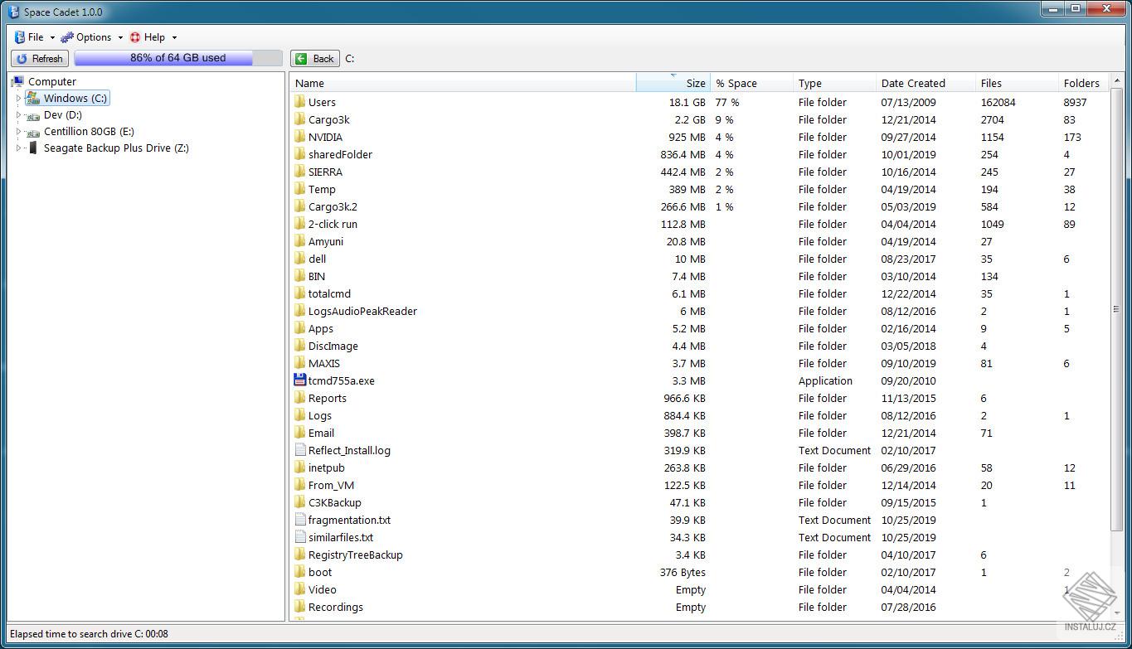Viewport: 1132px width, 649px height.
Task: Click the Centillion 80GB (E:) drive icon
Action: point(33,132)
